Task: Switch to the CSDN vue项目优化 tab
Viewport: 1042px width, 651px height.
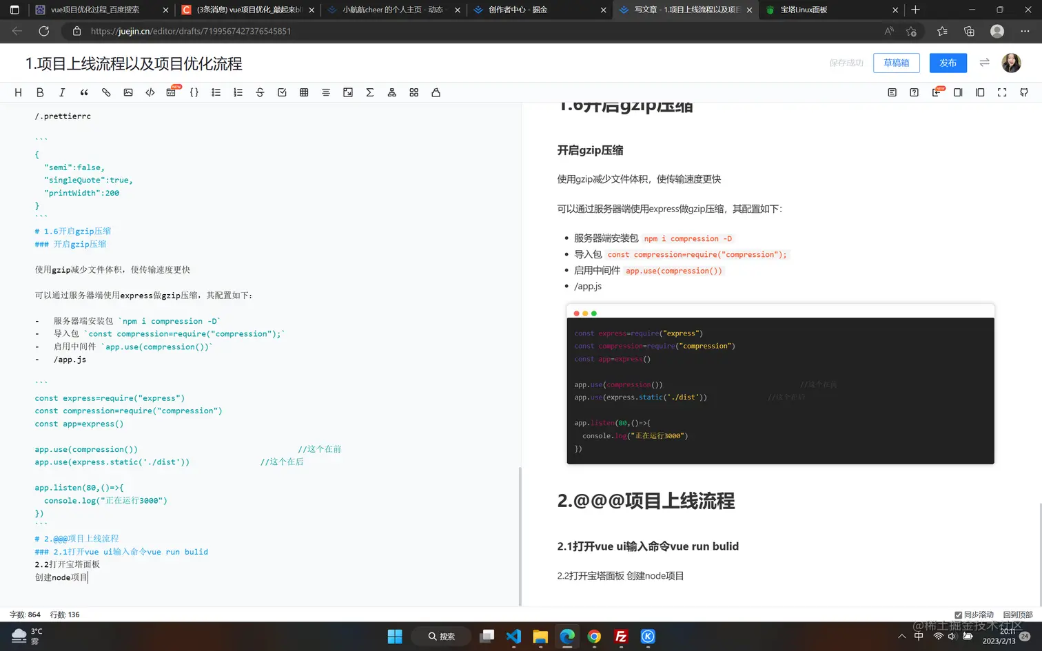Action: click(248, 10)
